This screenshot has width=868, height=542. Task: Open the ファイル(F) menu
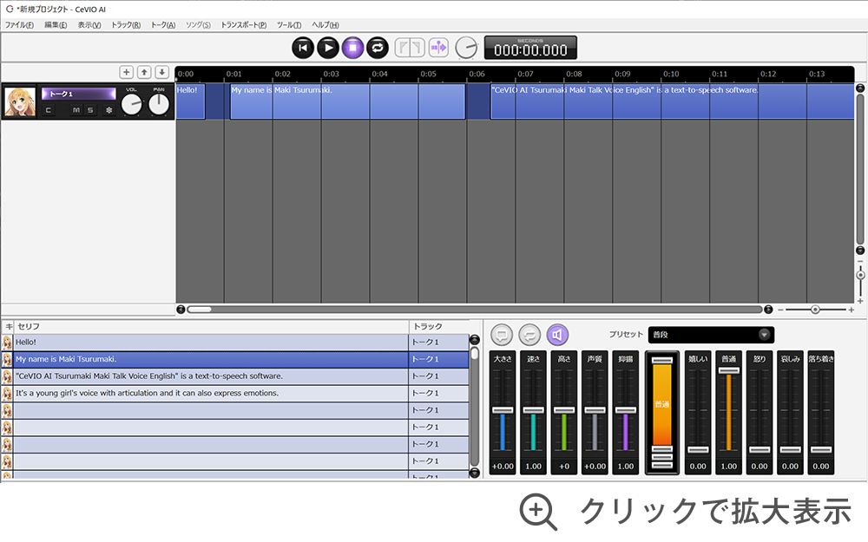[19, 25]
